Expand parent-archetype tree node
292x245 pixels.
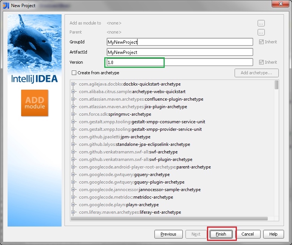73,167
